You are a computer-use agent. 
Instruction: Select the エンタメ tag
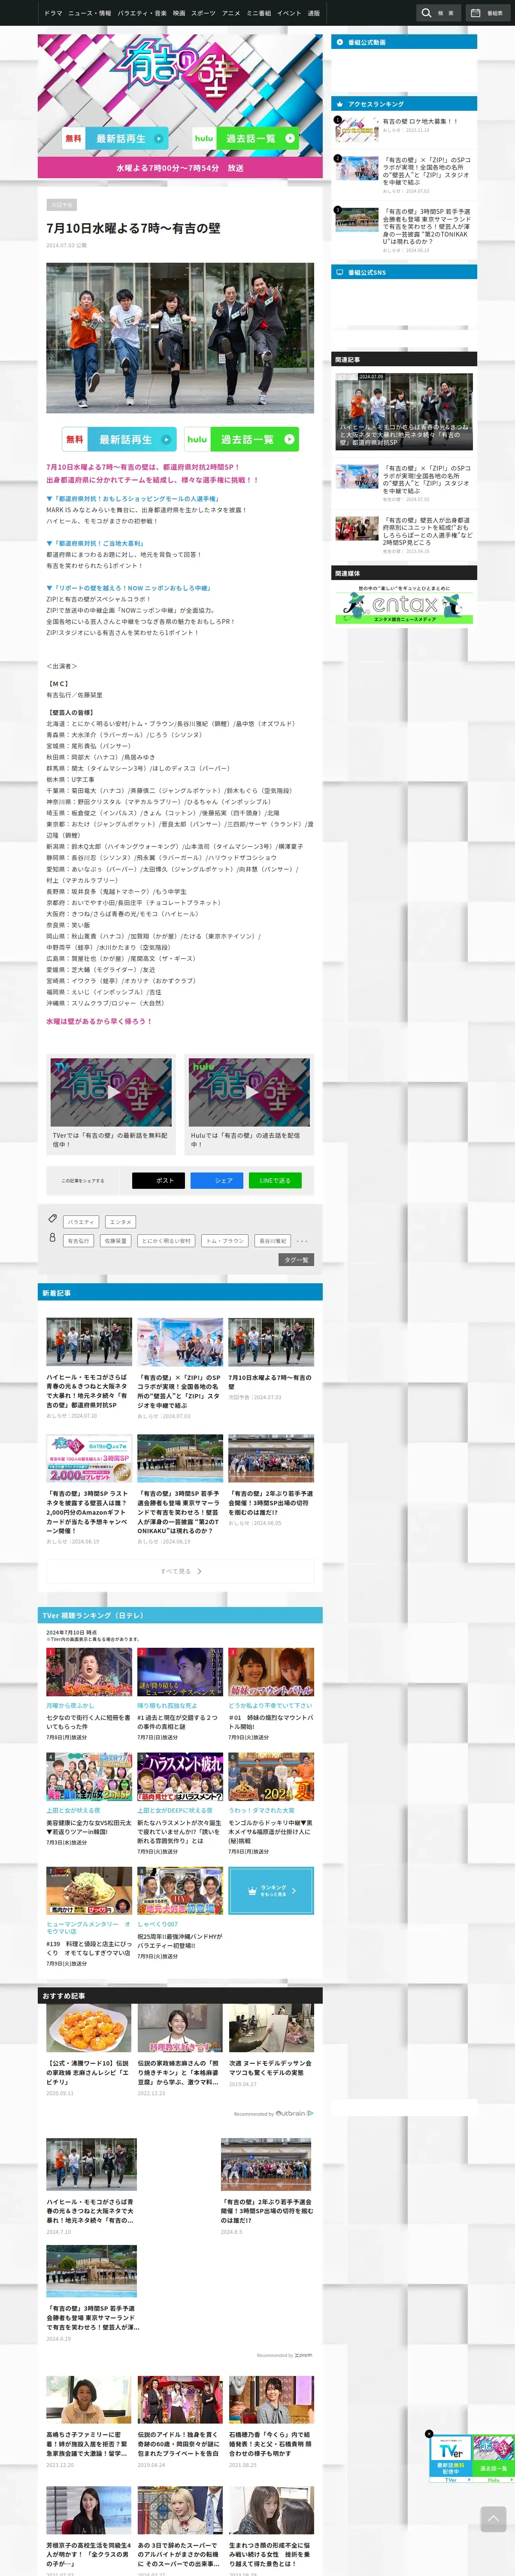(120, 1222)
